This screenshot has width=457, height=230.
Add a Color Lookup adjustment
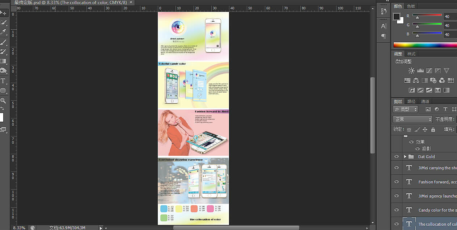451,81
